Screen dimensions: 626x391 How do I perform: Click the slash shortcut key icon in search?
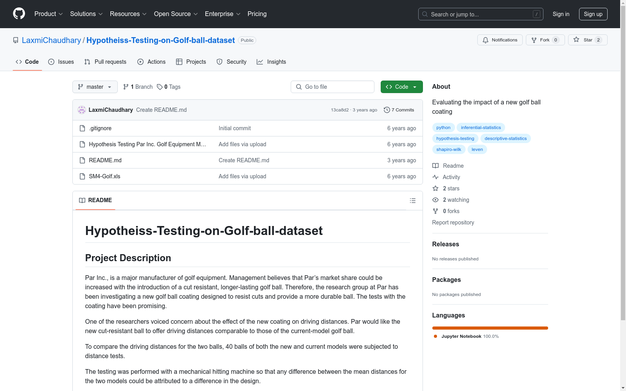click(536, 14)
